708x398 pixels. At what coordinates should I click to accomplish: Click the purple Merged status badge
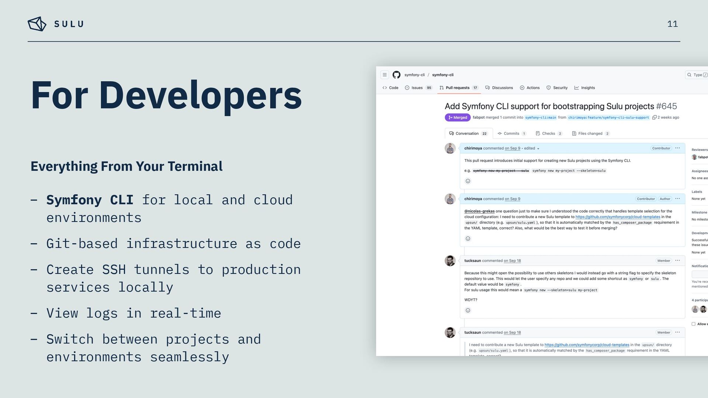coord(458,118)
